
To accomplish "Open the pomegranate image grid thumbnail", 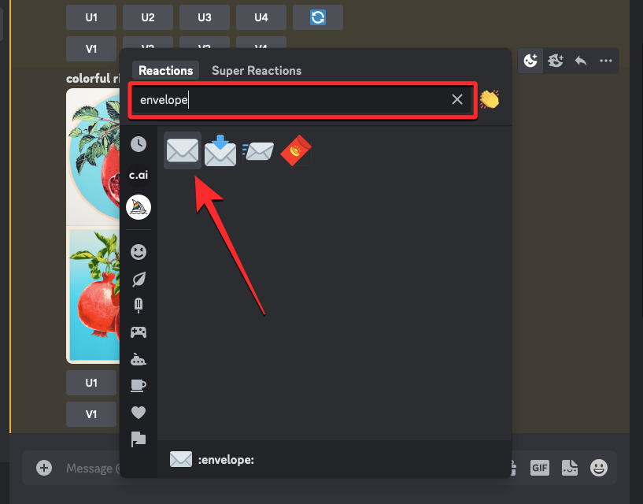I will coord(93,226).
